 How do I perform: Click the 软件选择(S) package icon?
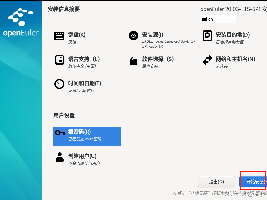click(133, 61)
